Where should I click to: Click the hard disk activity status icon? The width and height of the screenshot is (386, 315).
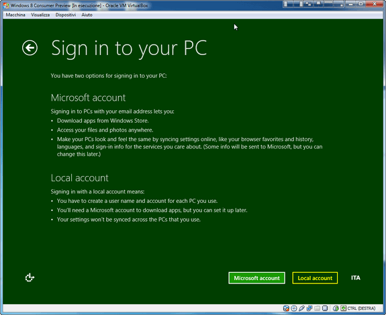click(x=286, y=308)
